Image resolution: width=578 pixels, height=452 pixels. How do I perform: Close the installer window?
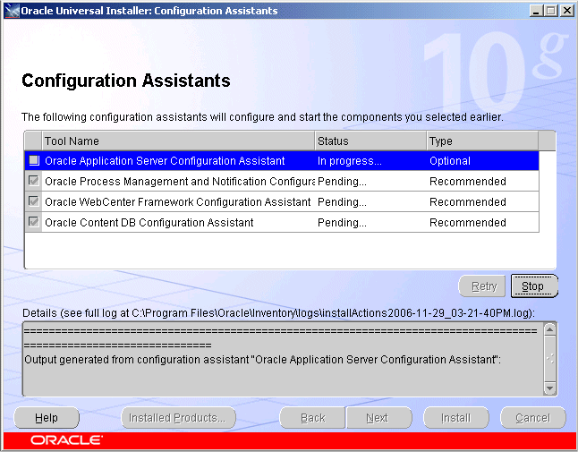[567, 11]
